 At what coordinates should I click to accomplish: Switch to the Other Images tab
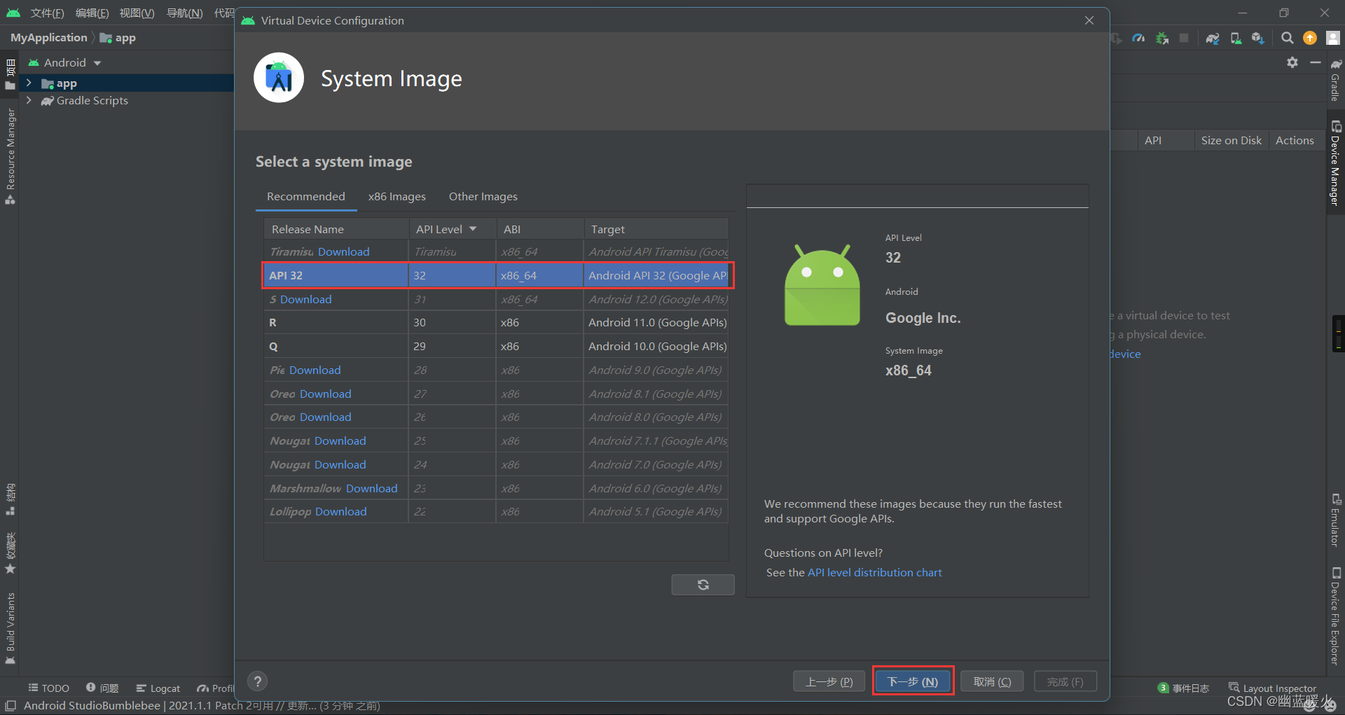[483, 197]
